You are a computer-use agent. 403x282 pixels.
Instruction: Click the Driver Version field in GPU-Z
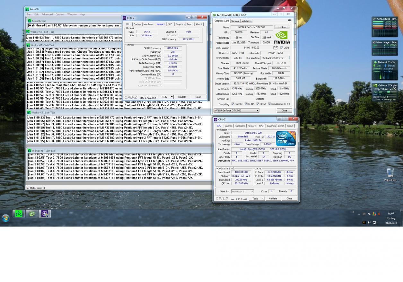pos(260,84)
